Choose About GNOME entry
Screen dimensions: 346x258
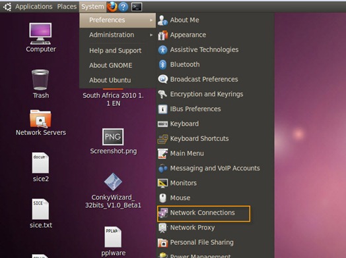tap(118, 65)
